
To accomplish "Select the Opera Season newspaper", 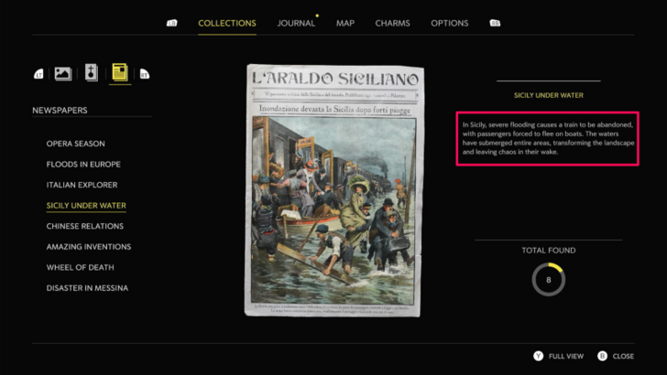I will click(76, 144).
